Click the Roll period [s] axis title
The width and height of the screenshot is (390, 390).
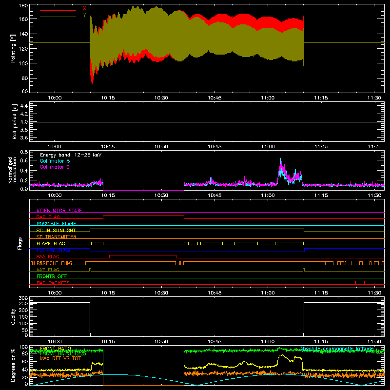pos(14,121)
